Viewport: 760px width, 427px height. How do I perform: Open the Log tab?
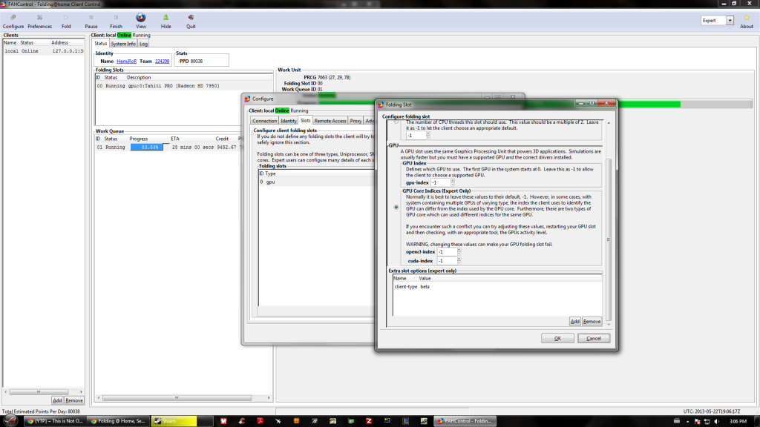pyautogui.click(x=143, y=44)
